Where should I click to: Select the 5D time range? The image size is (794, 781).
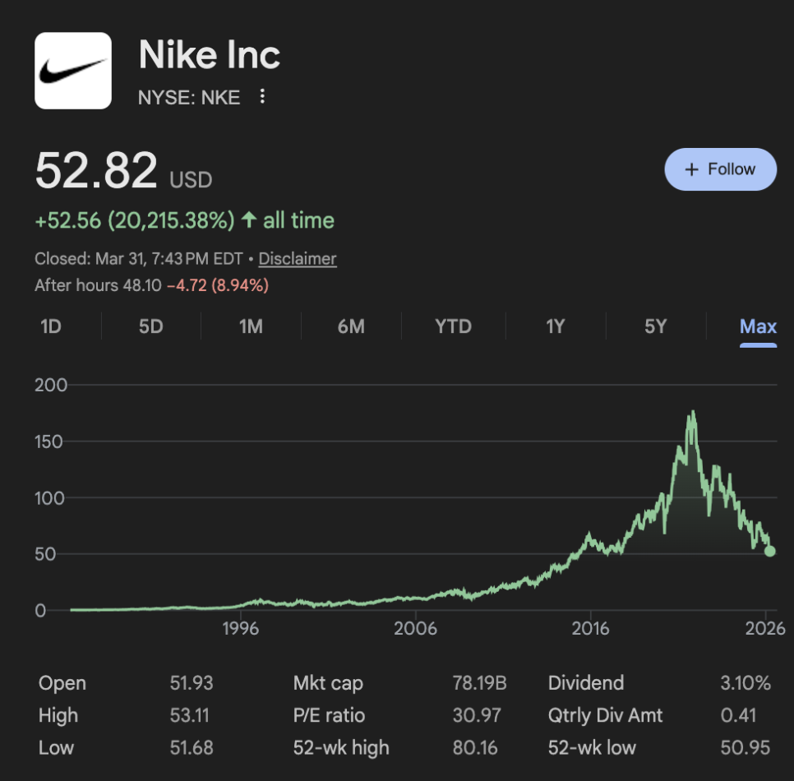tap(151, 326)
